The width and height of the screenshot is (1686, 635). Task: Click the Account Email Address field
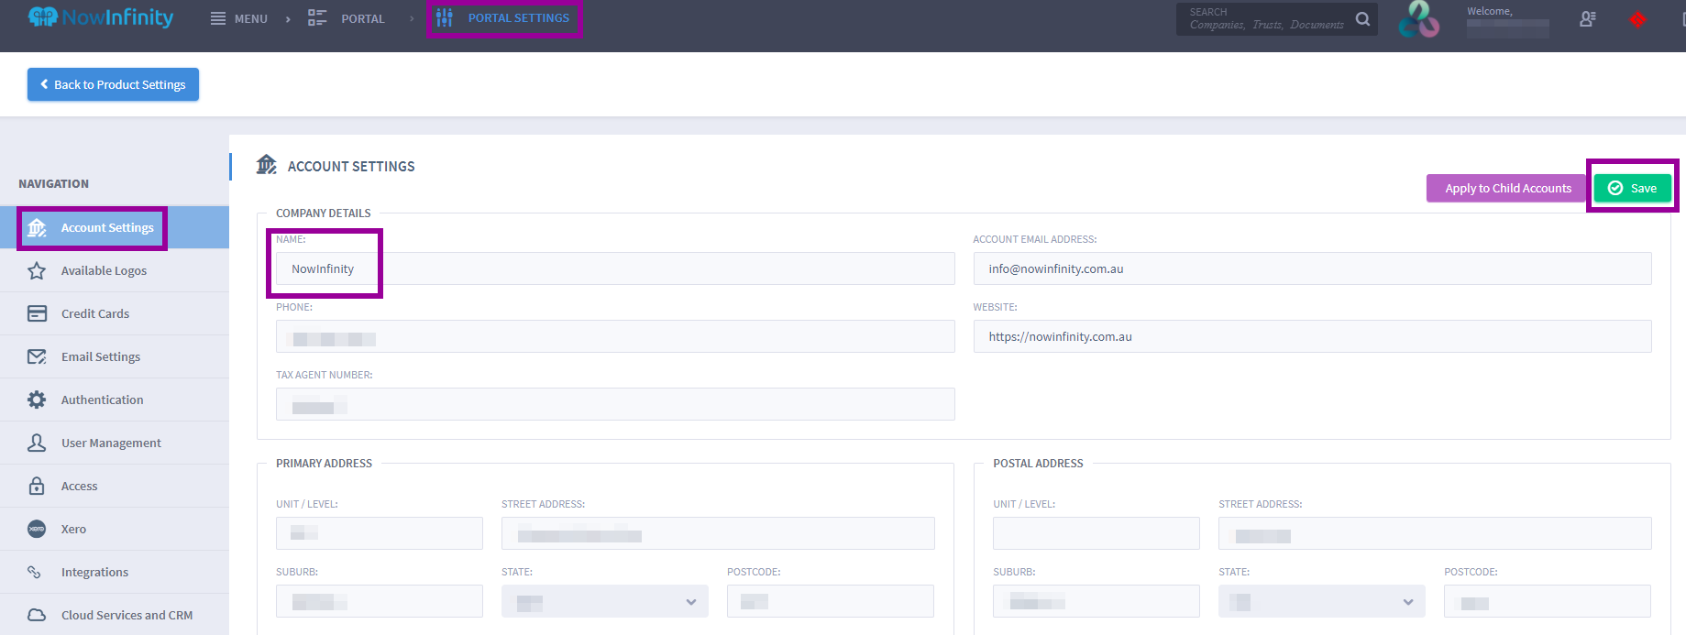(x=1313, y=268)
